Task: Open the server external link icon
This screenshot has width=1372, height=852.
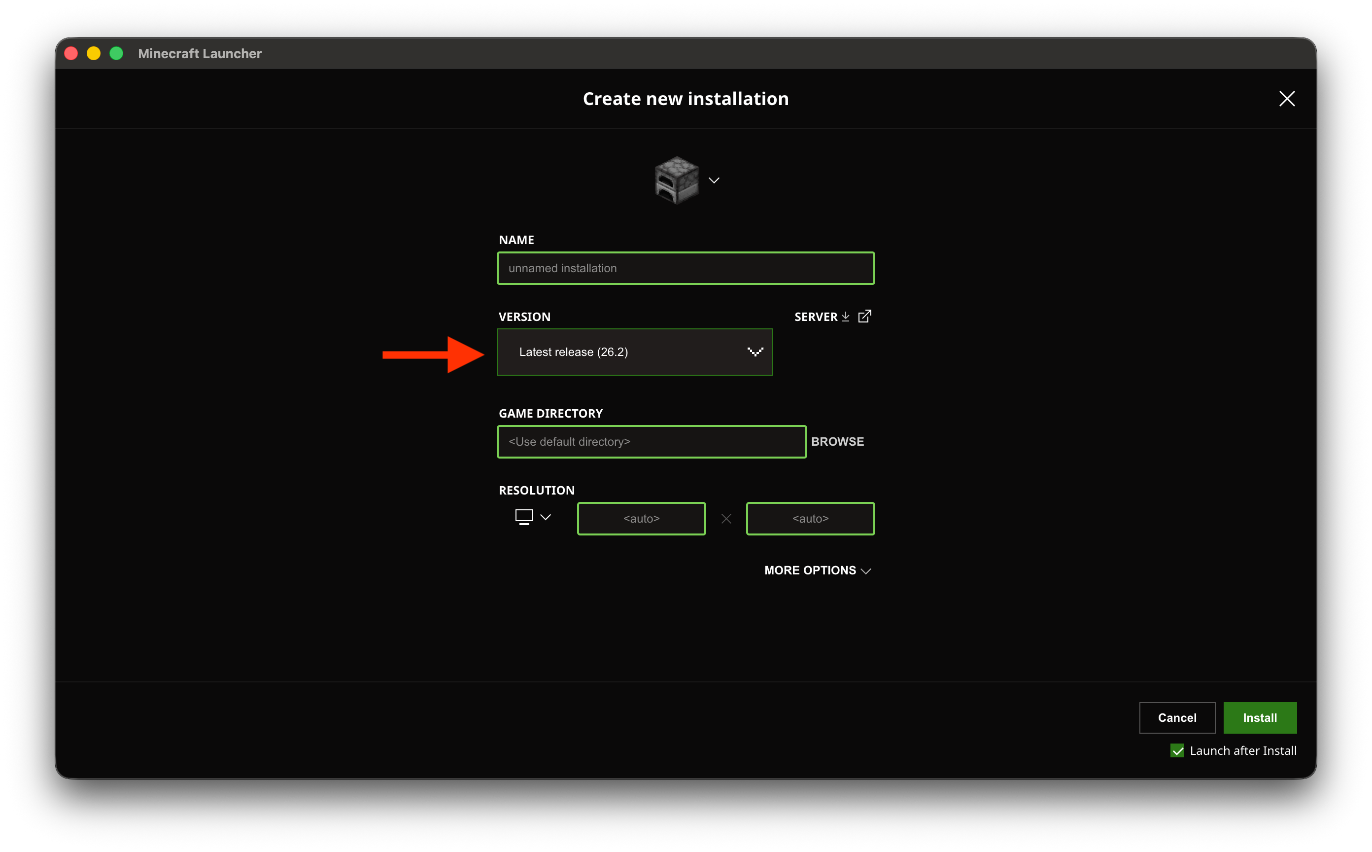Action: pos(864,316)
